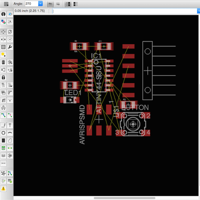Toggle the normal Abc text orientation button
This screenshot has height=200, width=200.
click(x=50, y=4)
